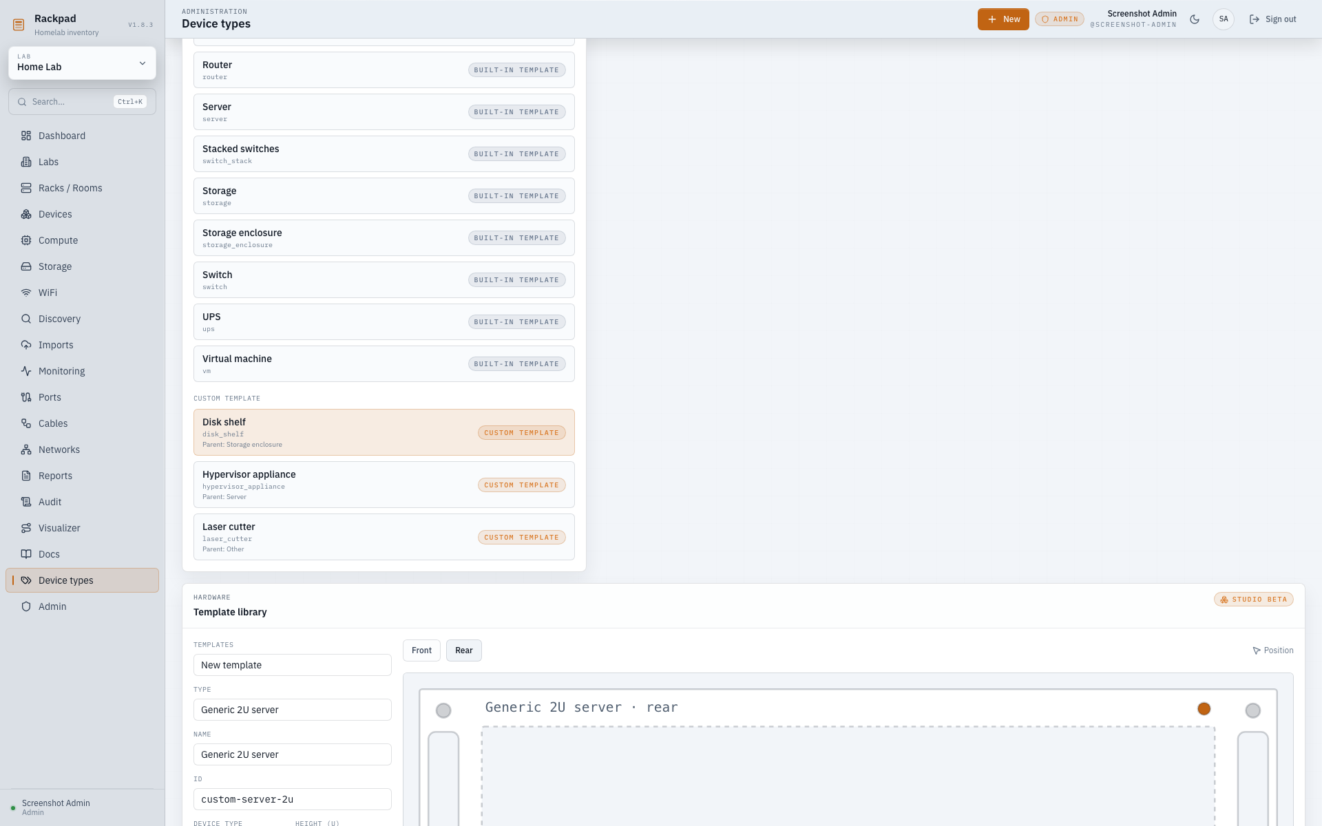Open the Reports document icon
This screenshot has width=1322, height=826.
(x=26, y=476)
